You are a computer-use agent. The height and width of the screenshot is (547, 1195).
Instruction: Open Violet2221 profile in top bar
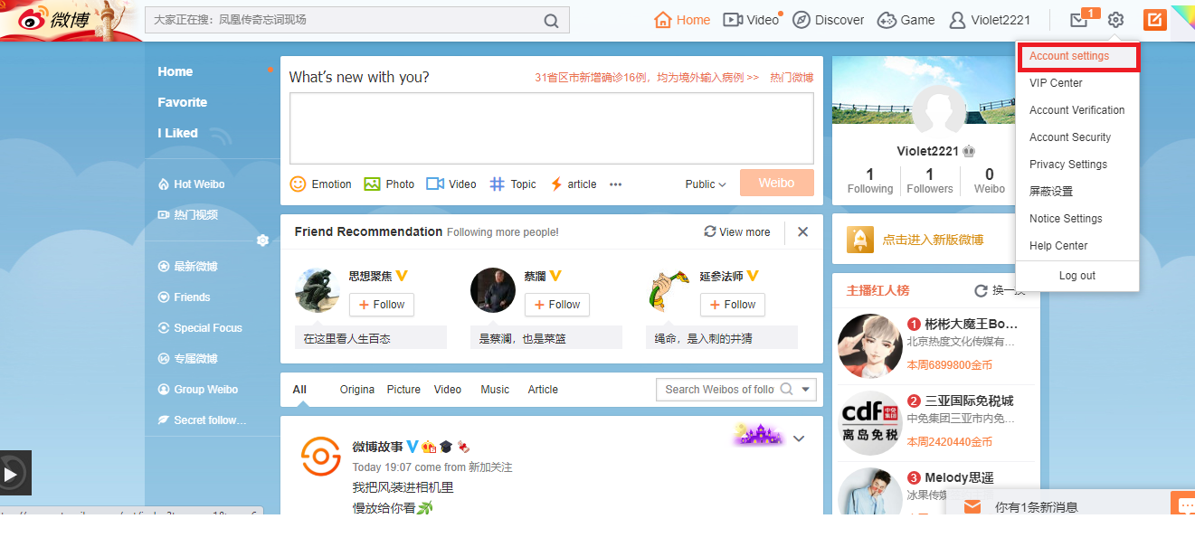point(989,20)
